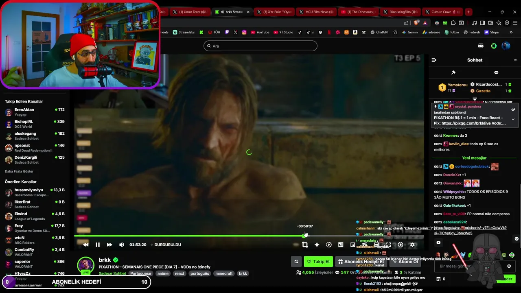Open the stream stats chart icon
The height and width of the screenshot is (293, 521).
341,245
